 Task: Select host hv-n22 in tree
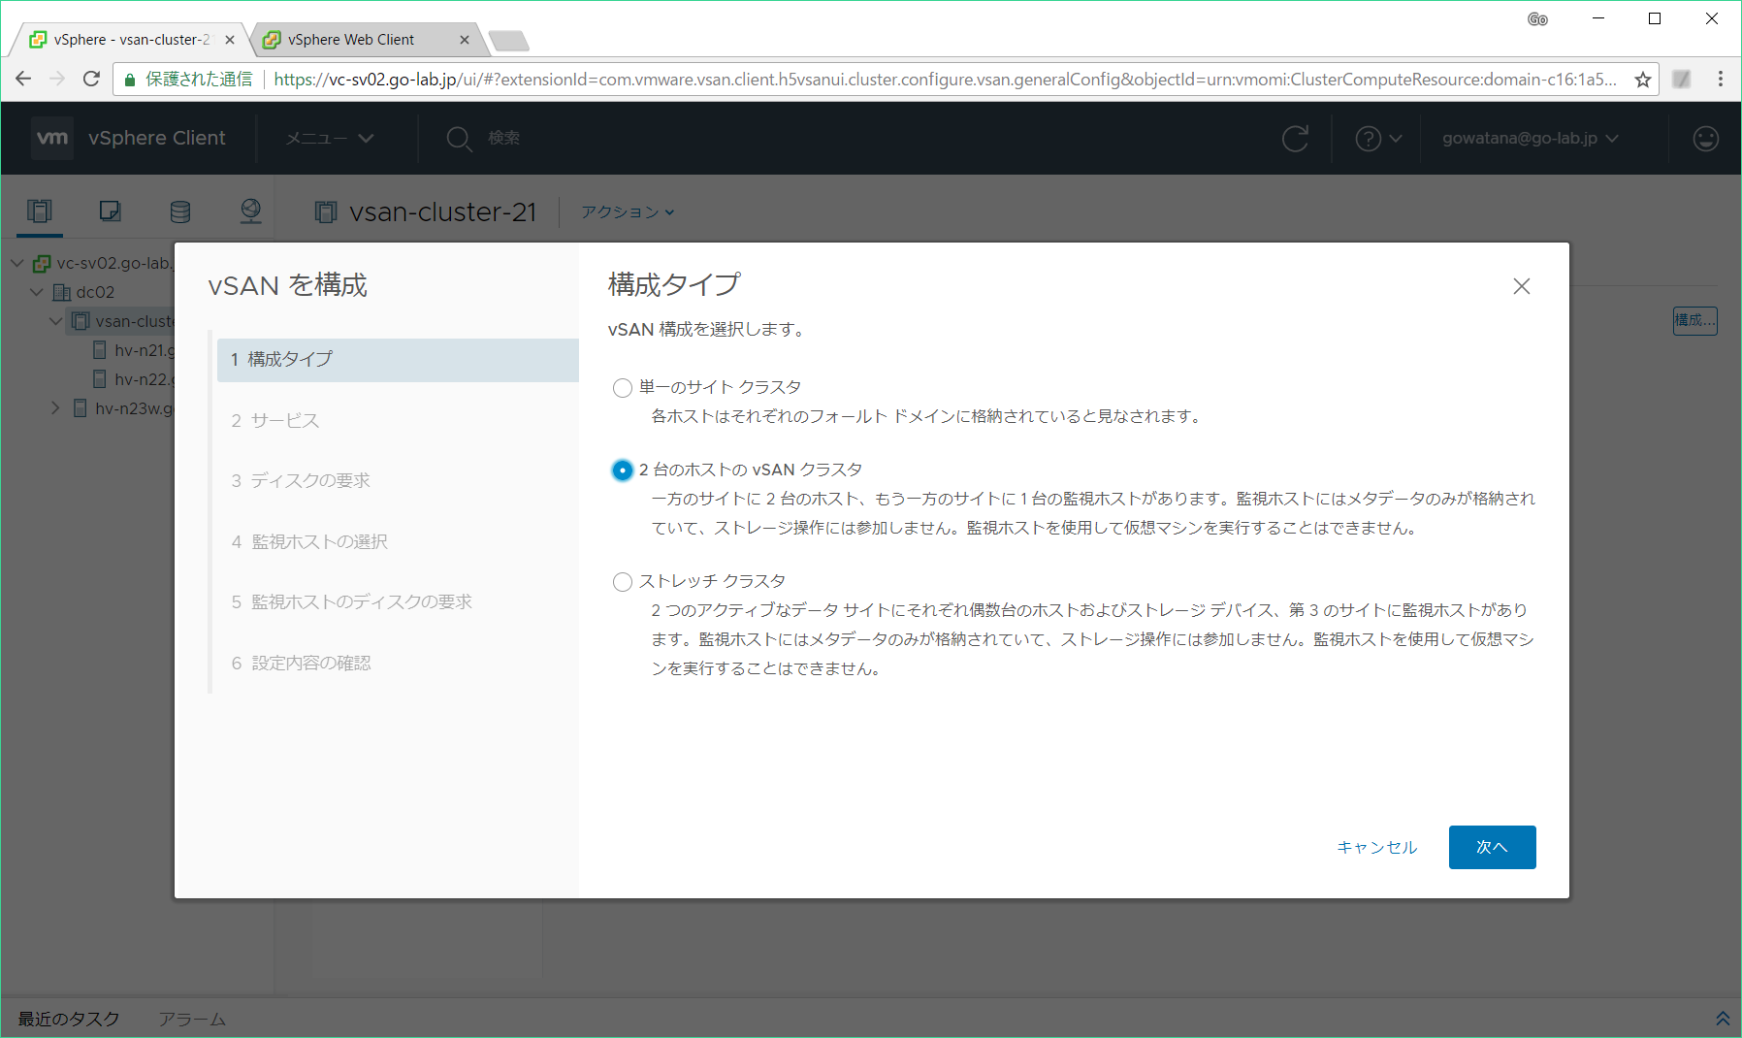coord(144,379)
